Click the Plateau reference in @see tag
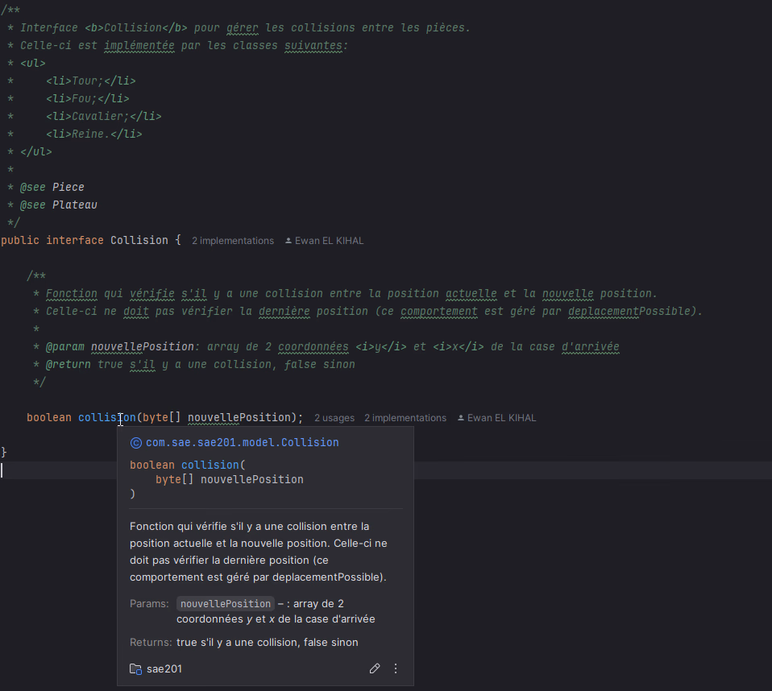Screen dimensions: 772x691 (75, 205)
